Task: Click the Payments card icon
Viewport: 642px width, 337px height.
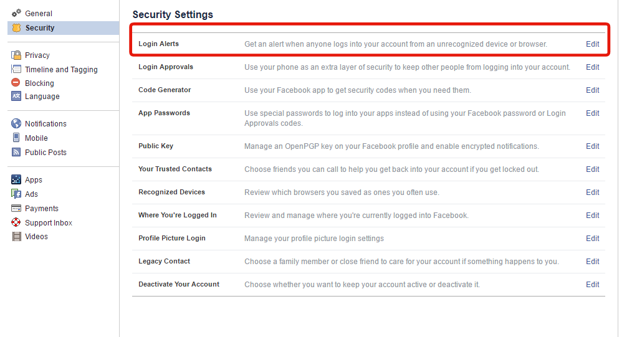Action: pyautogui.click(x=16, y=209)
